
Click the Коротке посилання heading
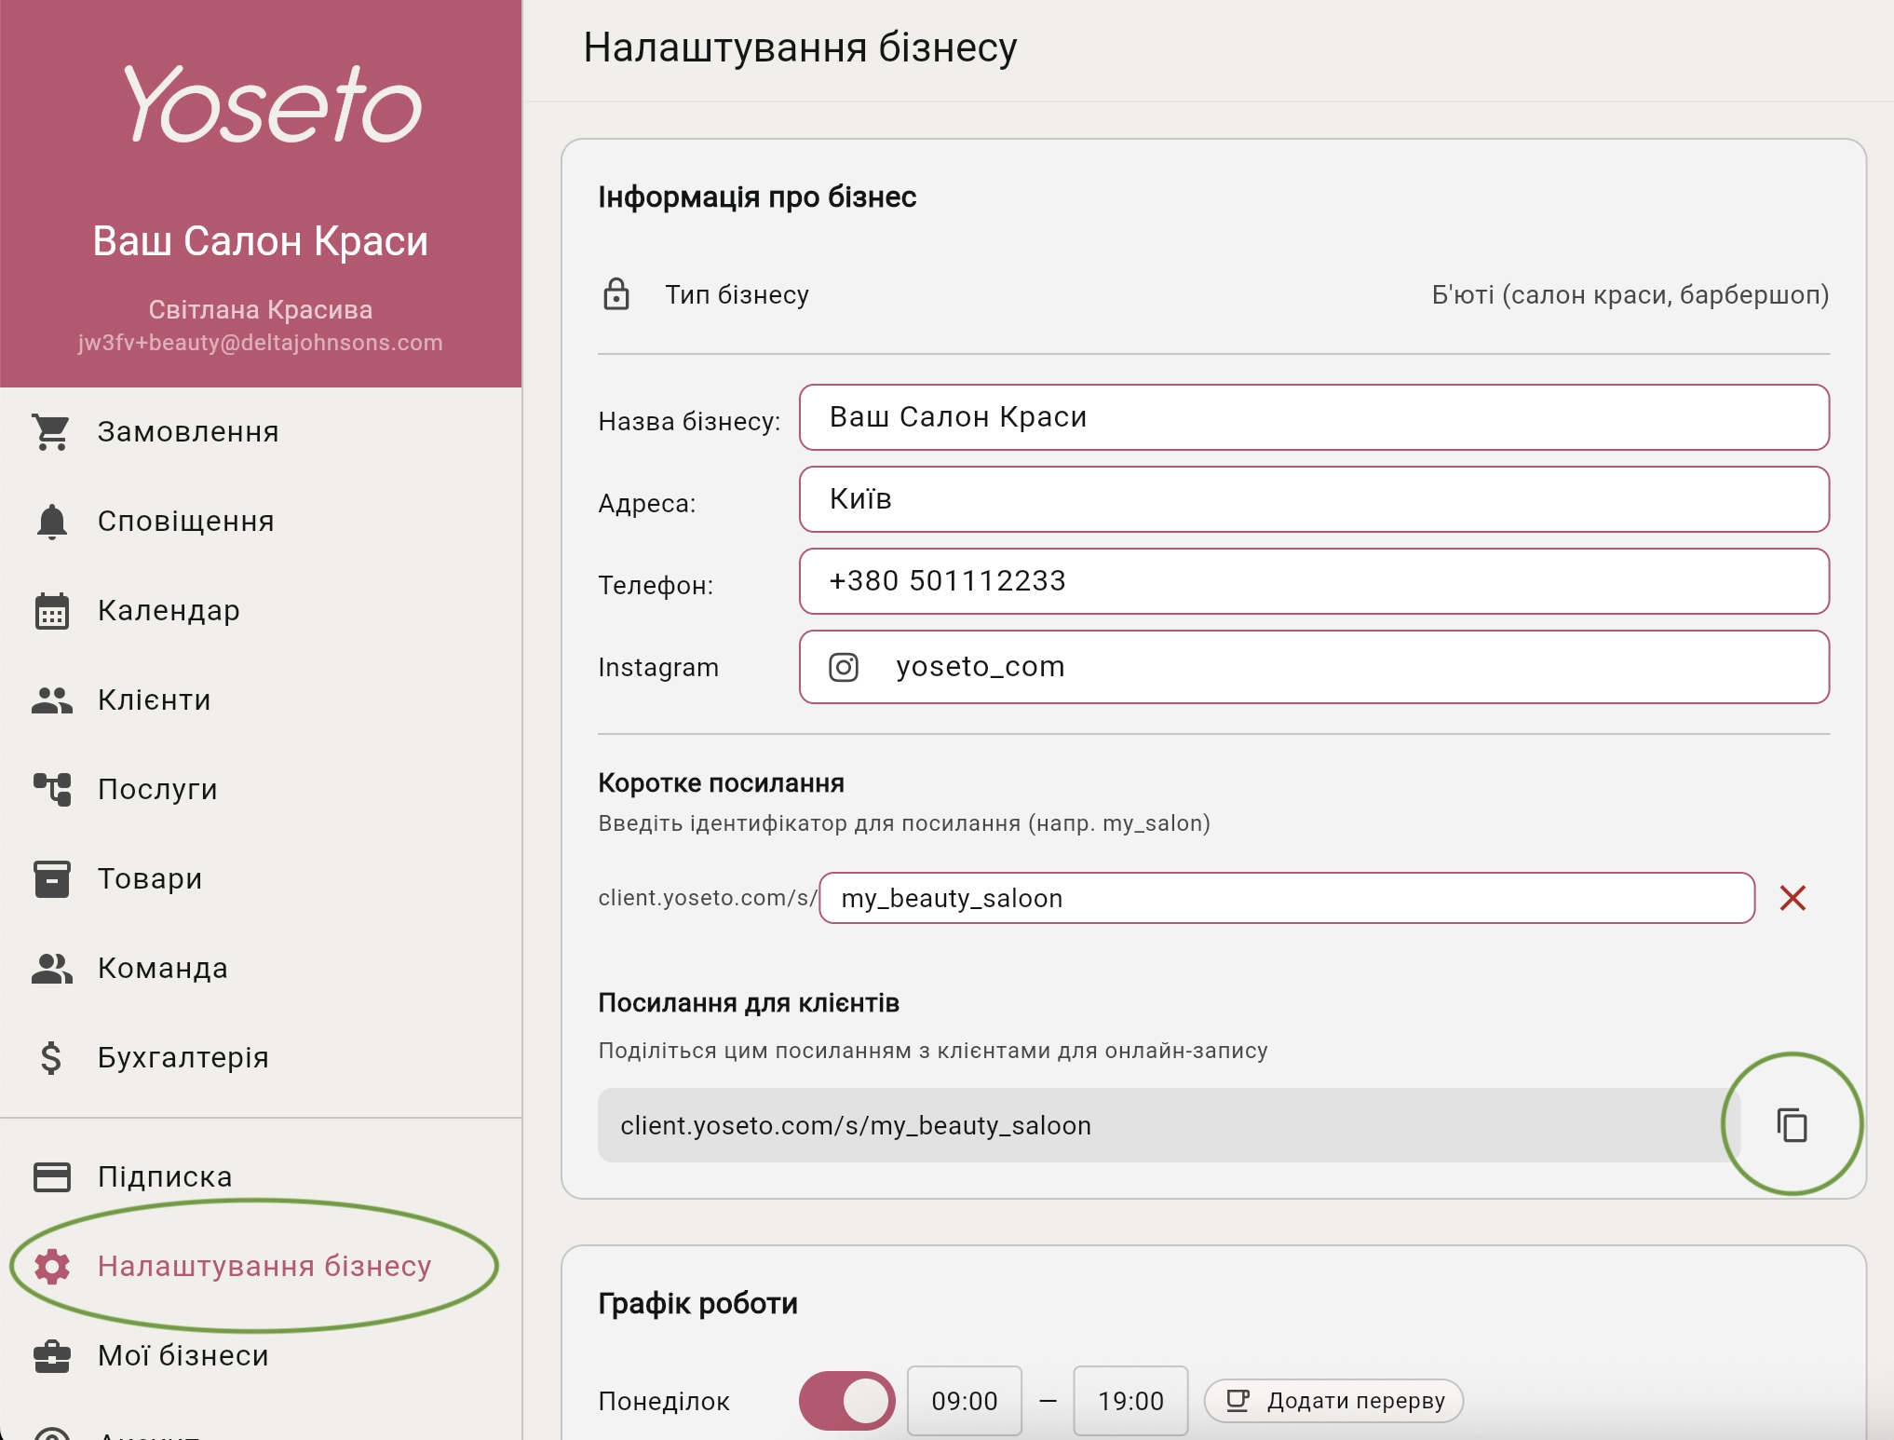coord(721,783)
